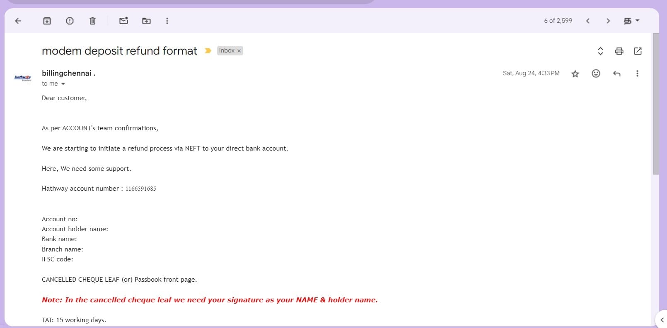The width and height of the screenshot is (667, 328).
Task: Mark the email as unread
Action: click(123, 21)
